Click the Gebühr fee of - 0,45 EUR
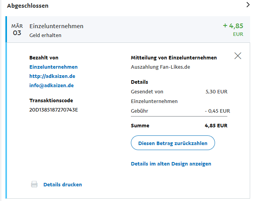 [217, 111]
